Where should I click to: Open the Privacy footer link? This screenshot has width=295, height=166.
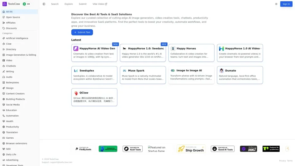(x=282, y=161)
